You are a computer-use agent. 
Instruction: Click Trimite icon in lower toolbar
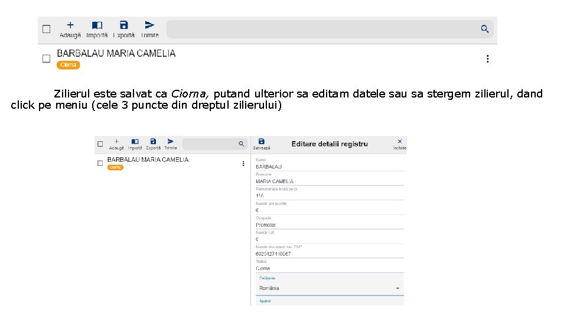170,141
